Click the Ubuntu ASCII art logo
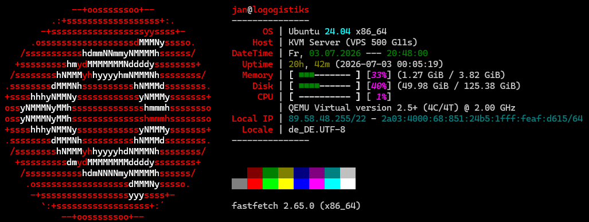589x222 pixels. point(108,114)
